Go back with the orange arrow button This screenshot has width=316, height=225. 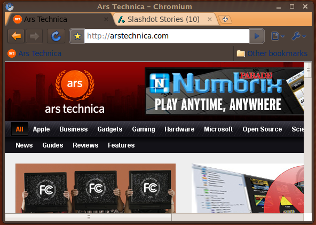coord(16,36)
